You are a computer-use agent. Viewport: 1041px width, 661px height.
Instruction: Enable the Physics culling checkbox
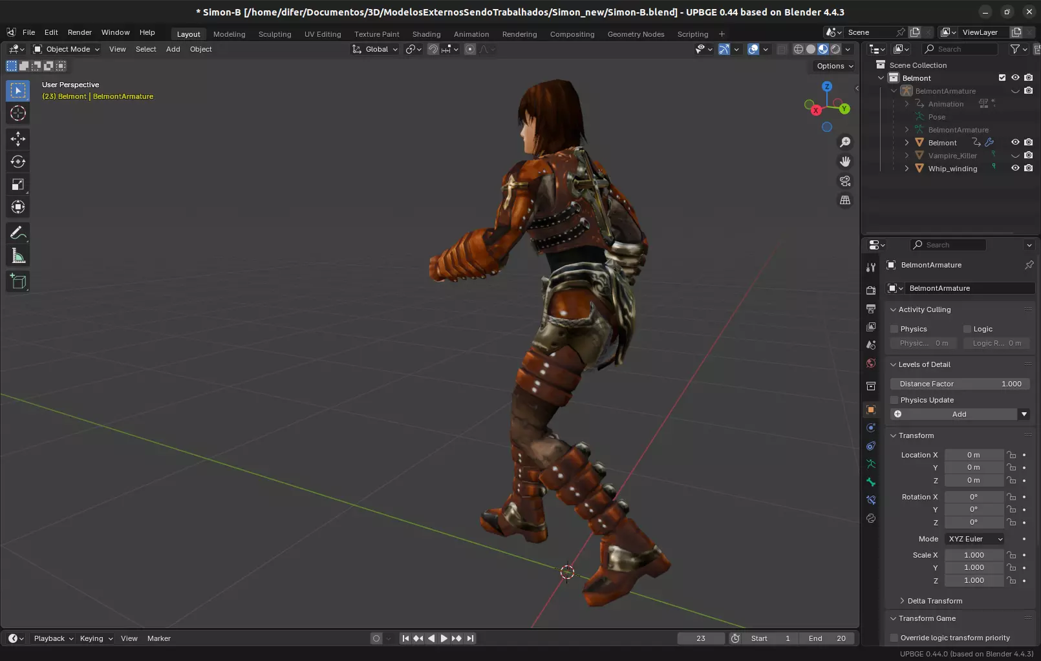coord(894,329)
